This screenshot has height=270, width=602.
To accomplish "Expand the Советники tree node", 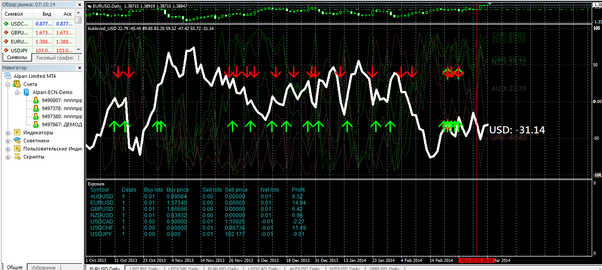I will click(8, 141).
